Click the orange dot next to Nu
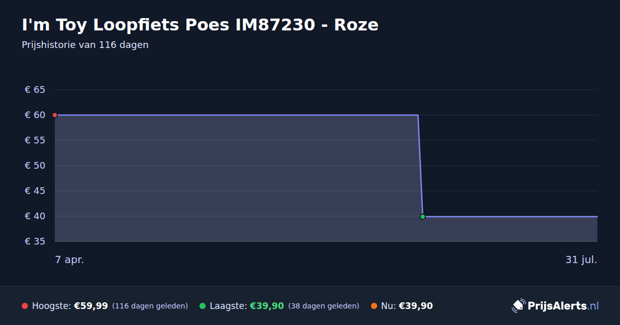The width and height of the screenshot is (620, 325). click(374, 306)
